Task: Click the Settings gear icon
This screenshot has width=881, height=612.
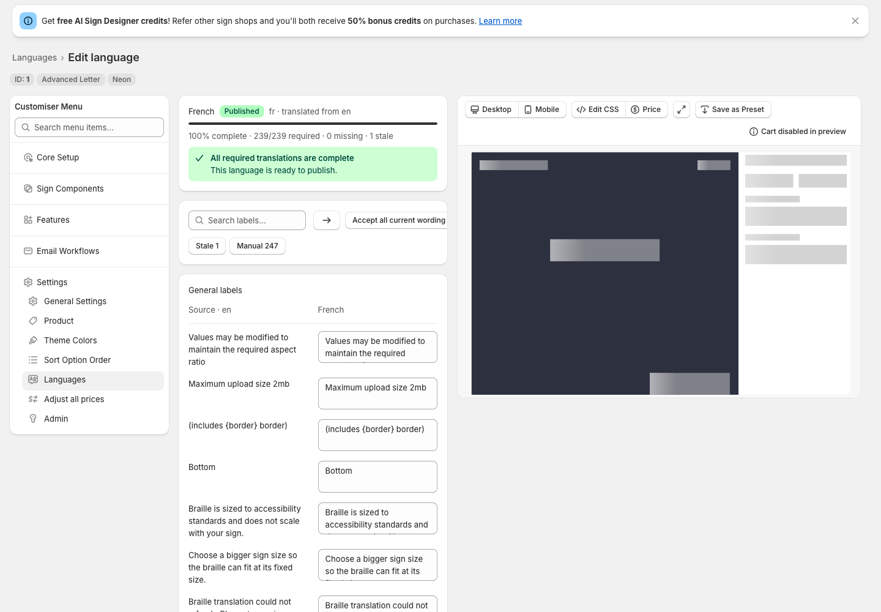Action: pos(28,282)
